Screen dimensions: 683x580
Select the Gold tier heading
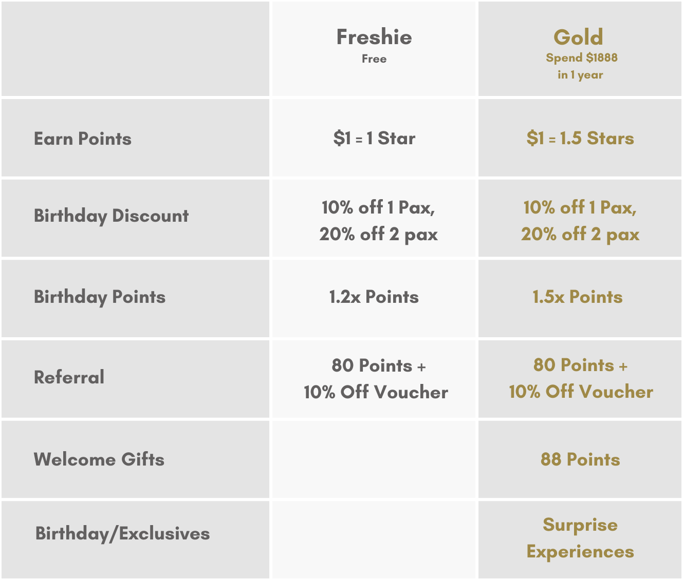pyautogui.click(x=578, y=37)
